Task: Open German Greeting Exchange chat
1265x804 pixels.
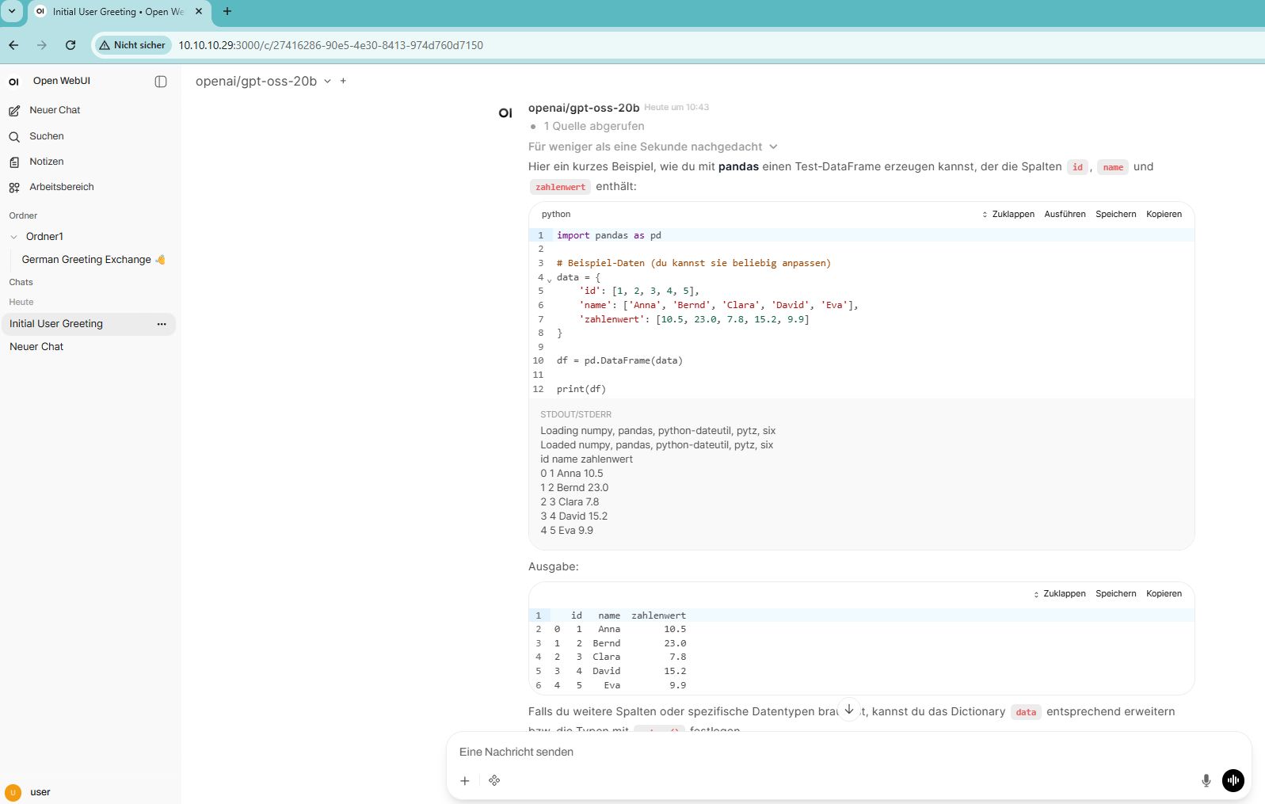Action: pyautogui.click(x=86, y=260)
